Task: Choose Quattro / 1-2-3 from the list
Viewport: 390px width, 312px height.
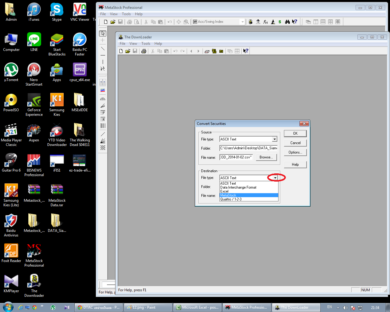Action: point(249,199)
